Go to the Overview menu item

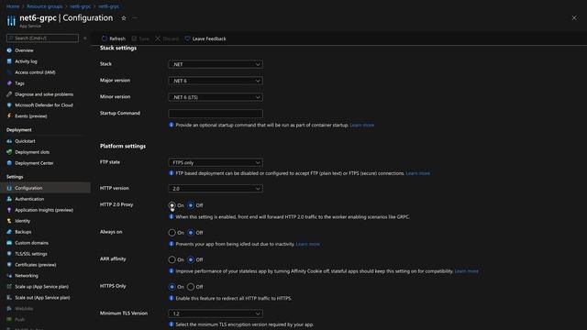point(24,50)
